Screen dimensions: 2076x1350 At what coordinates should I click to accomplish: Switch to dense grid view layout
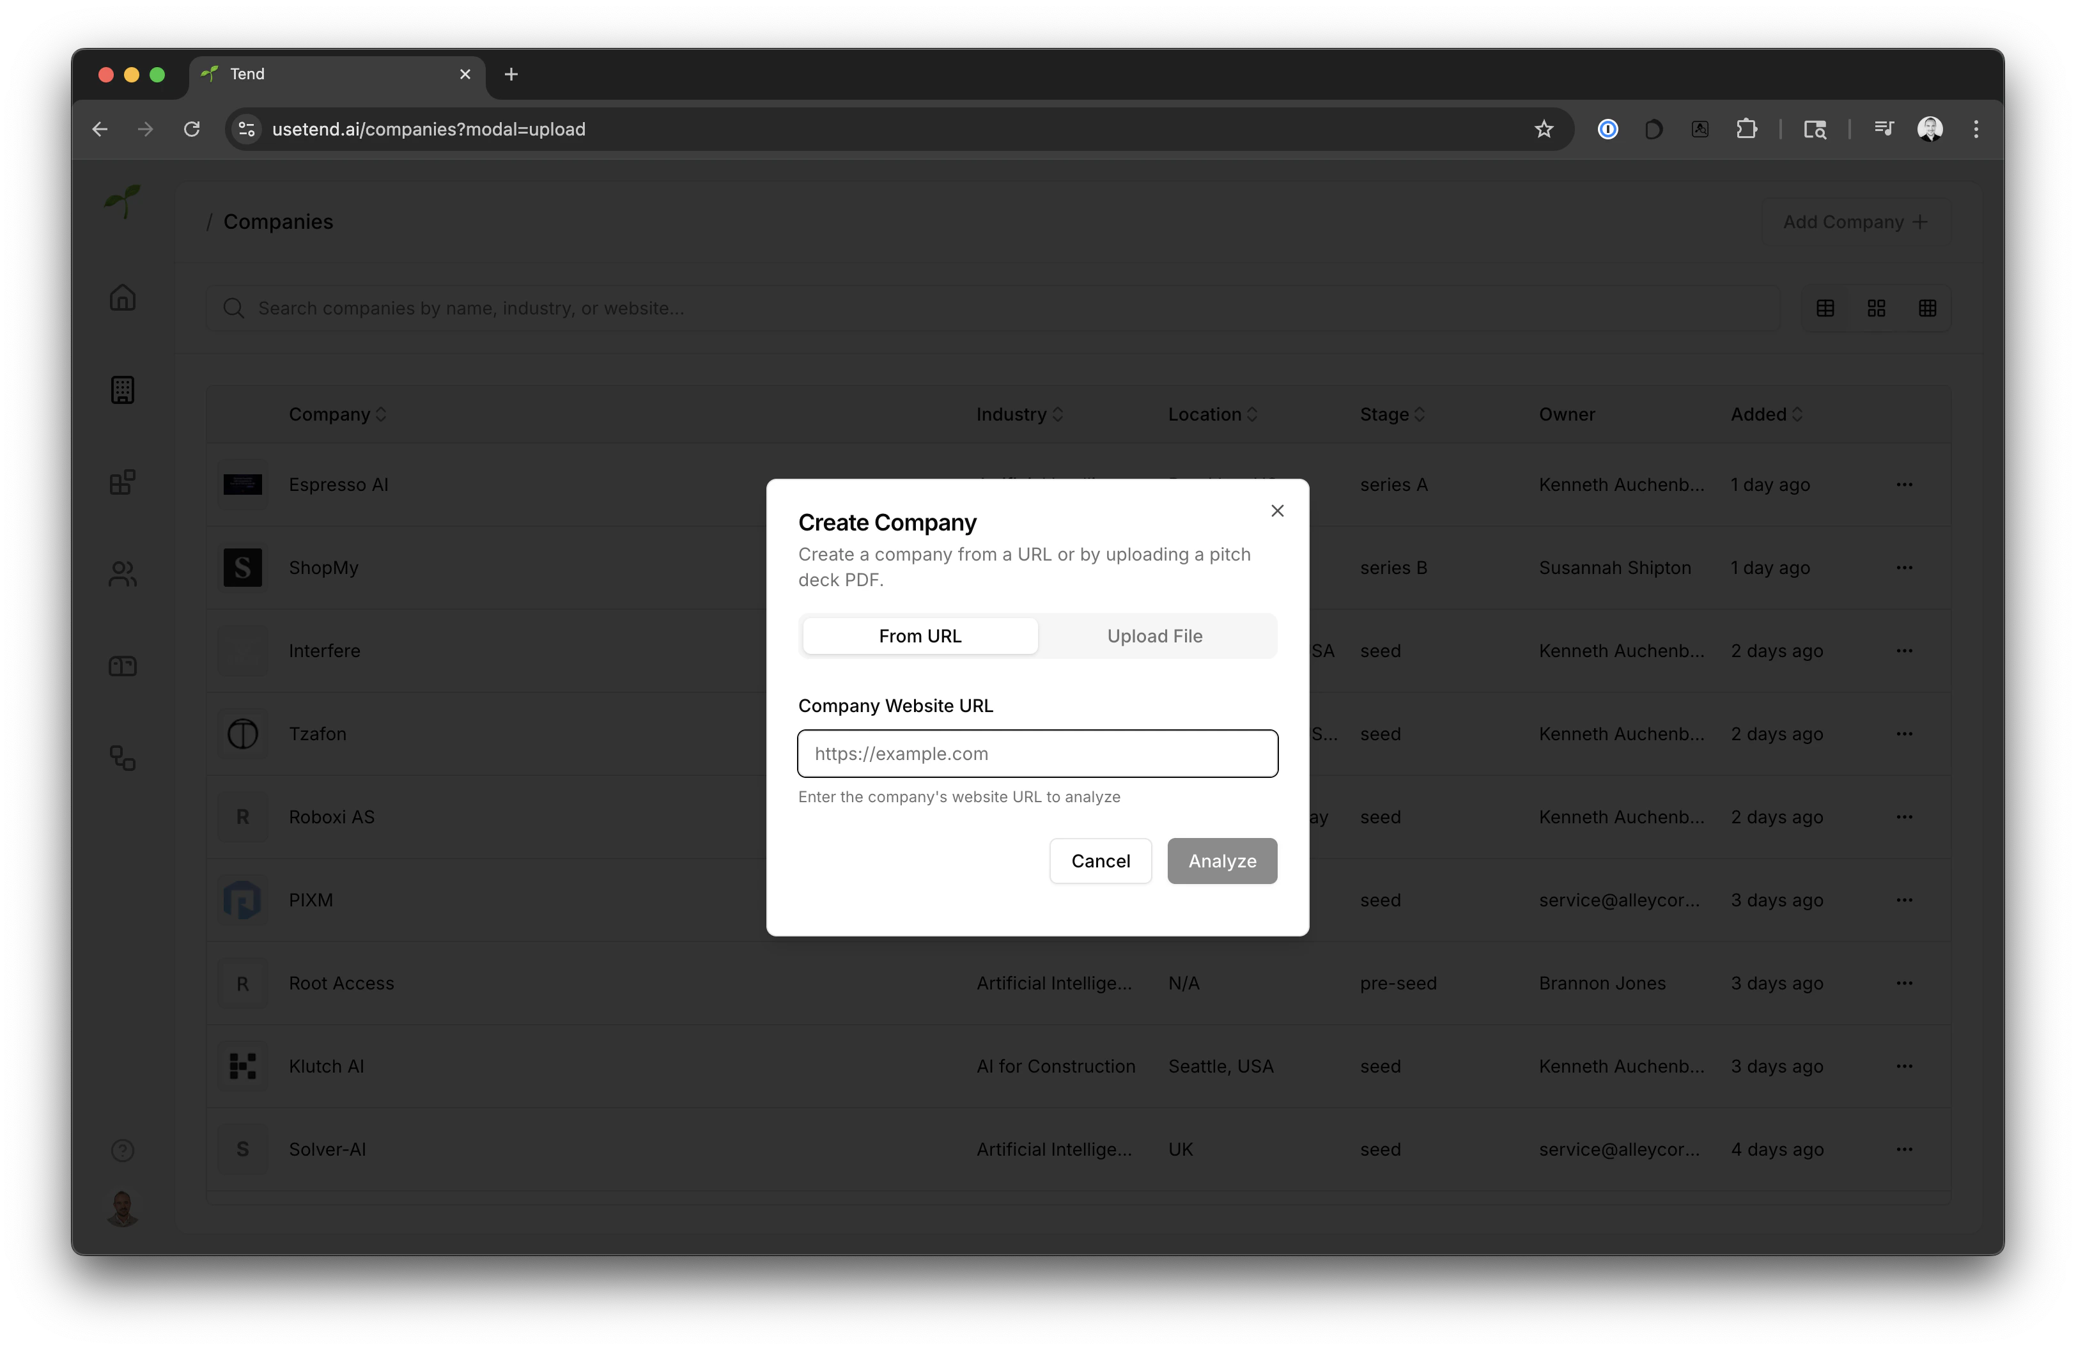(1928, 308)
